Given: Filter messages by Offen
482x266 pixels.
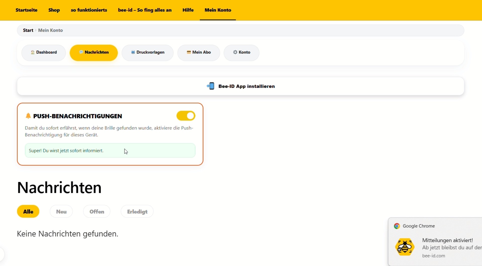Looking at the screenshot, I should point(97,212).
